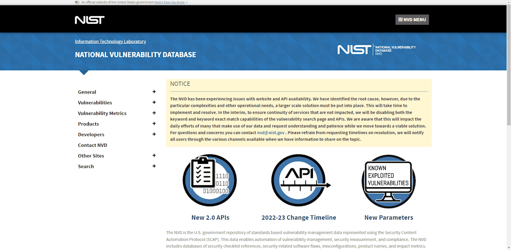Image resolution: width=511 pixels, height=250 pixels.
Task: Click the NOTICE heading text
Action: pos(180,84)
